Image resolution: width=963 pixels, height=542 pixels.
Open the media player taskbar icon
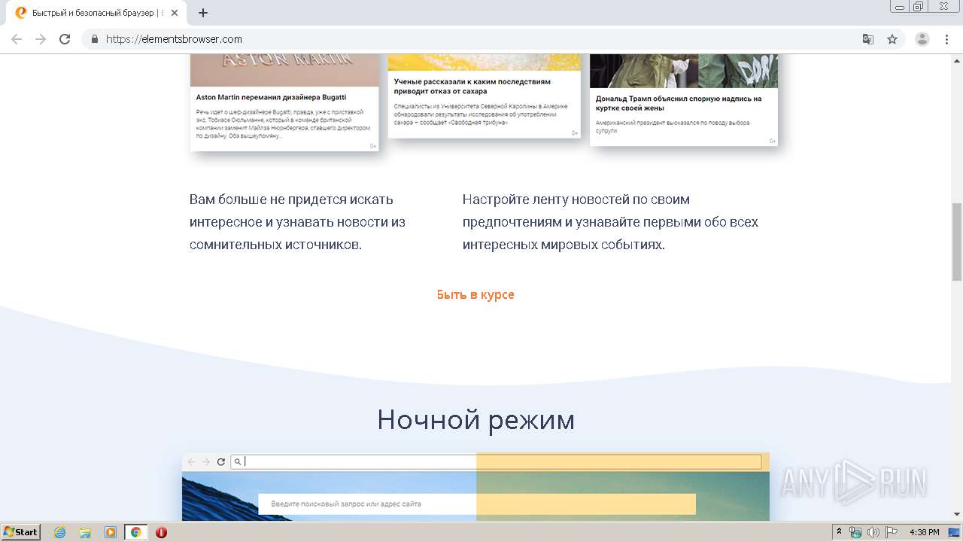111,532
